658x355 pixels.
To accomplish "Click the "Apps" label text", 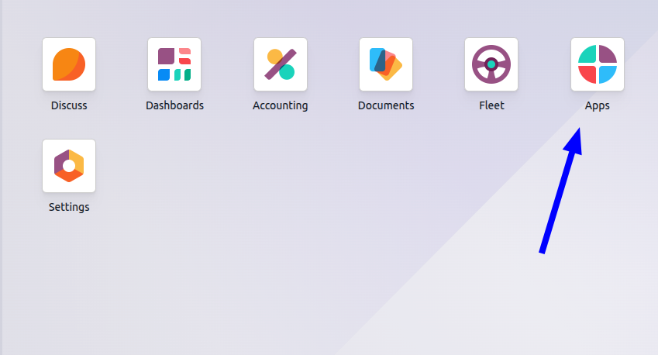I will 597,105.
